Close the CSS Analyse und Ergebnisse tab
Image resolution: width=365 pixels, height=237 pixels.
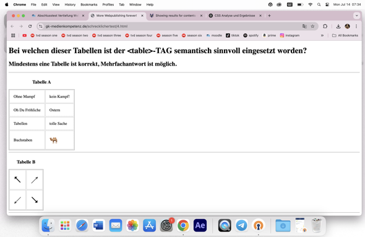[260, 15]
